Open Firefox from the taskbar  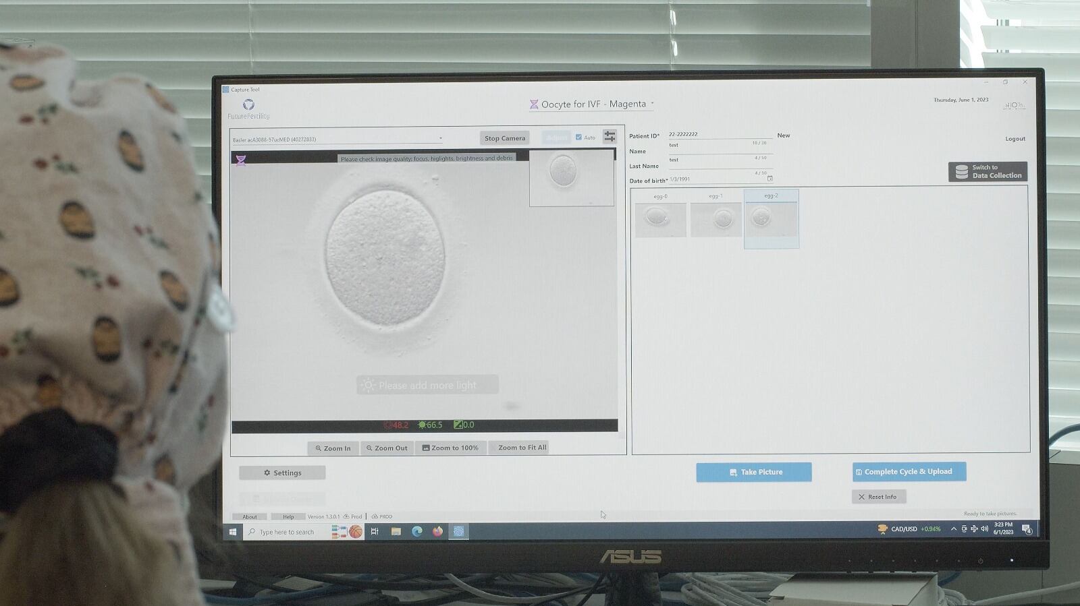(x=437, y=532)
